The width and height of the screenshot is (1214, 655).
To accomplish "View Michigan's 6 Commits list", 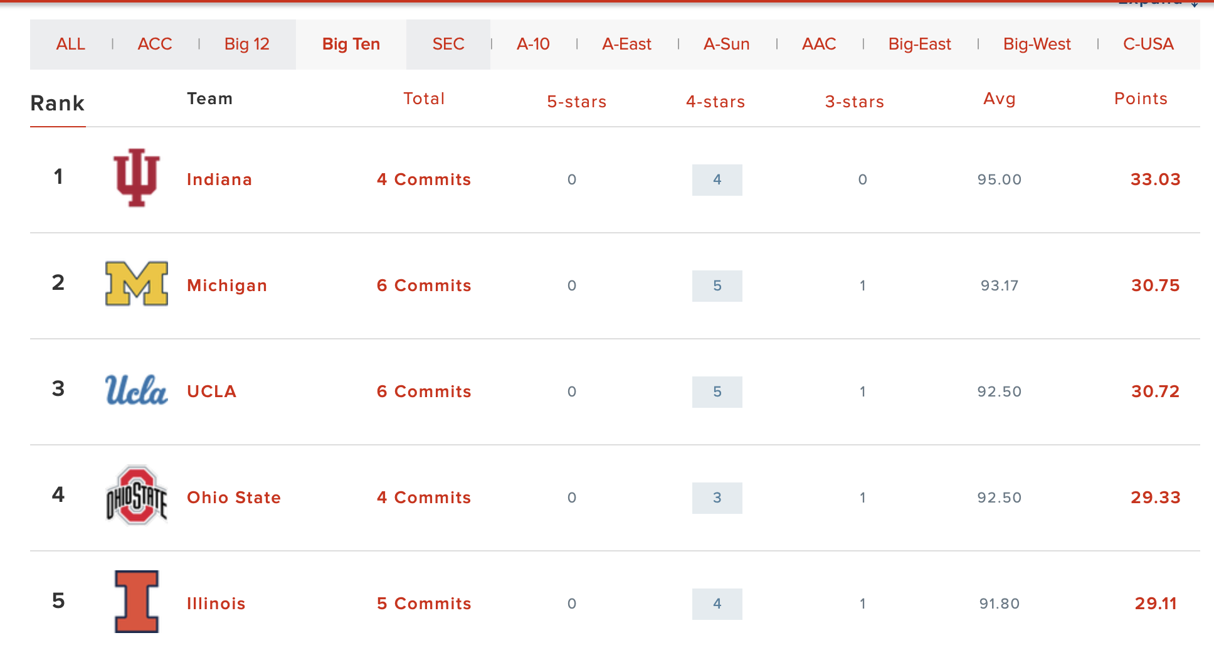I will click(x=423, y=285).
